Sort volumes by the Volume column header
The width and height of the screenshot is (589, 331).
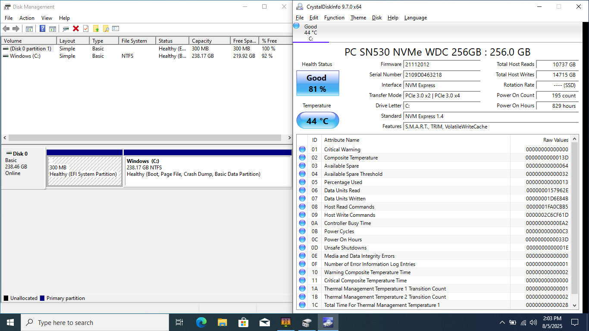tap(29, 41)
